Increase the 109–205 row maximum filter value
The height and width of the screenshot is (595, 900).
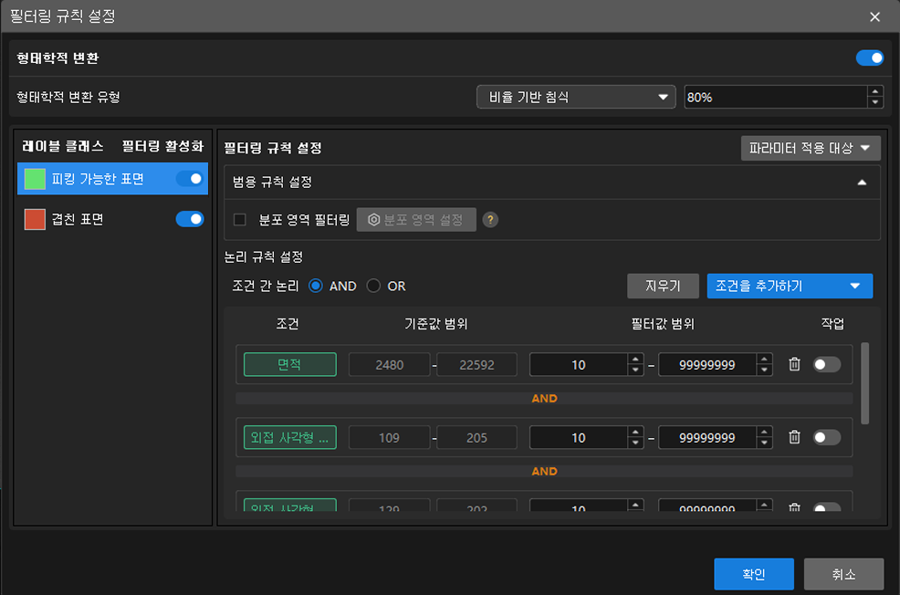764,432
